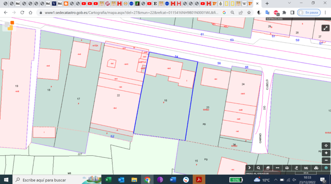Click parcel label 22 on the map

[118, 95]
